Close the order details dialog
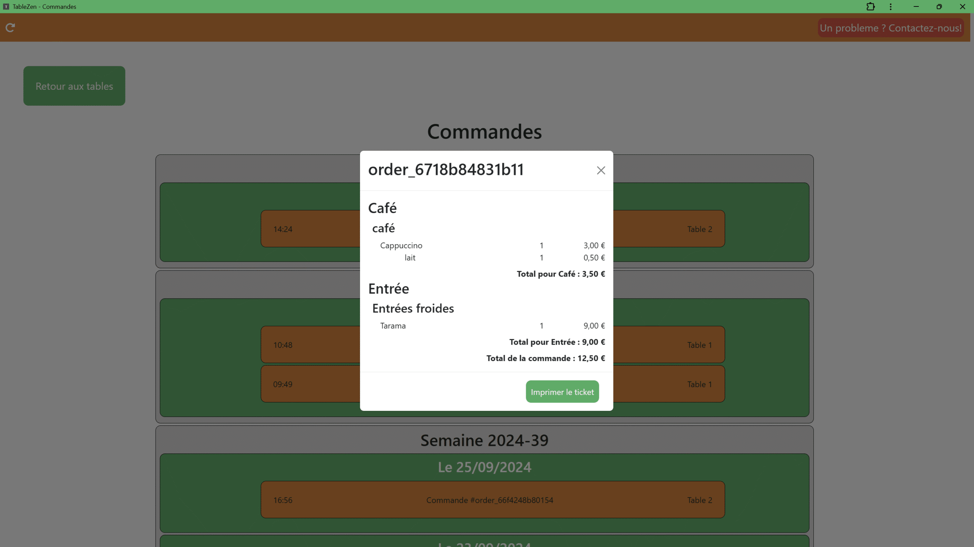This screenshot has width=974, height=547. 601,170
